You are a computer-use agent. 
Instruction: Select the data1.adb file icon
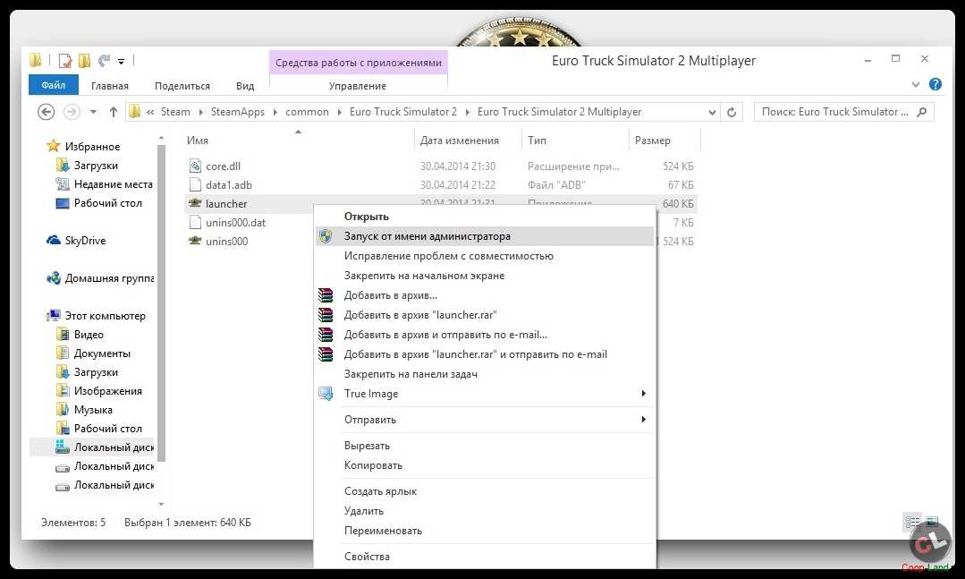[x=195, y=184]
